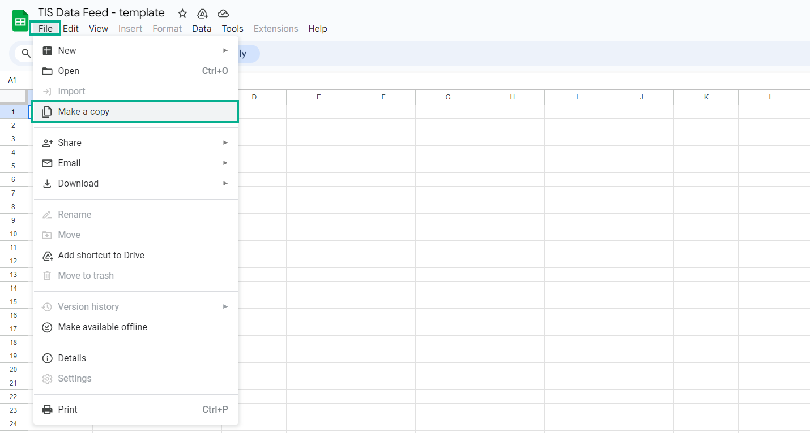Expand the Version history submenu
Screen dimensions: 810x433
[225, 306]
